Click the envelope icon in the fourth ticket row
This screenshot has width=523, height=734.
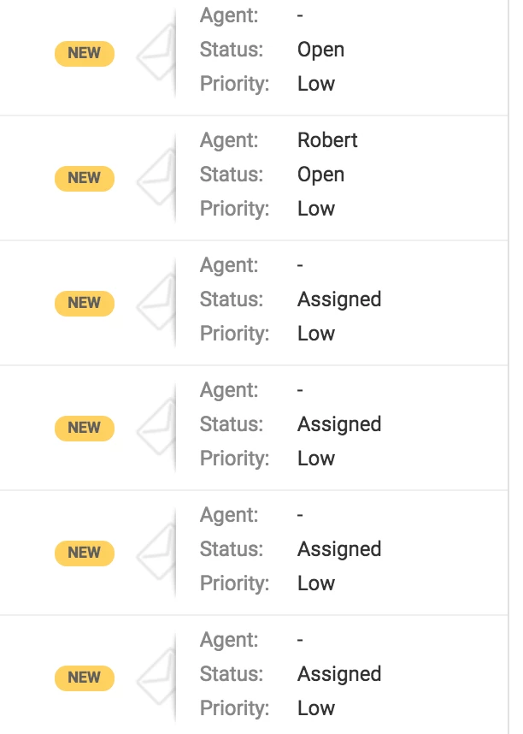tap(156, 428)
